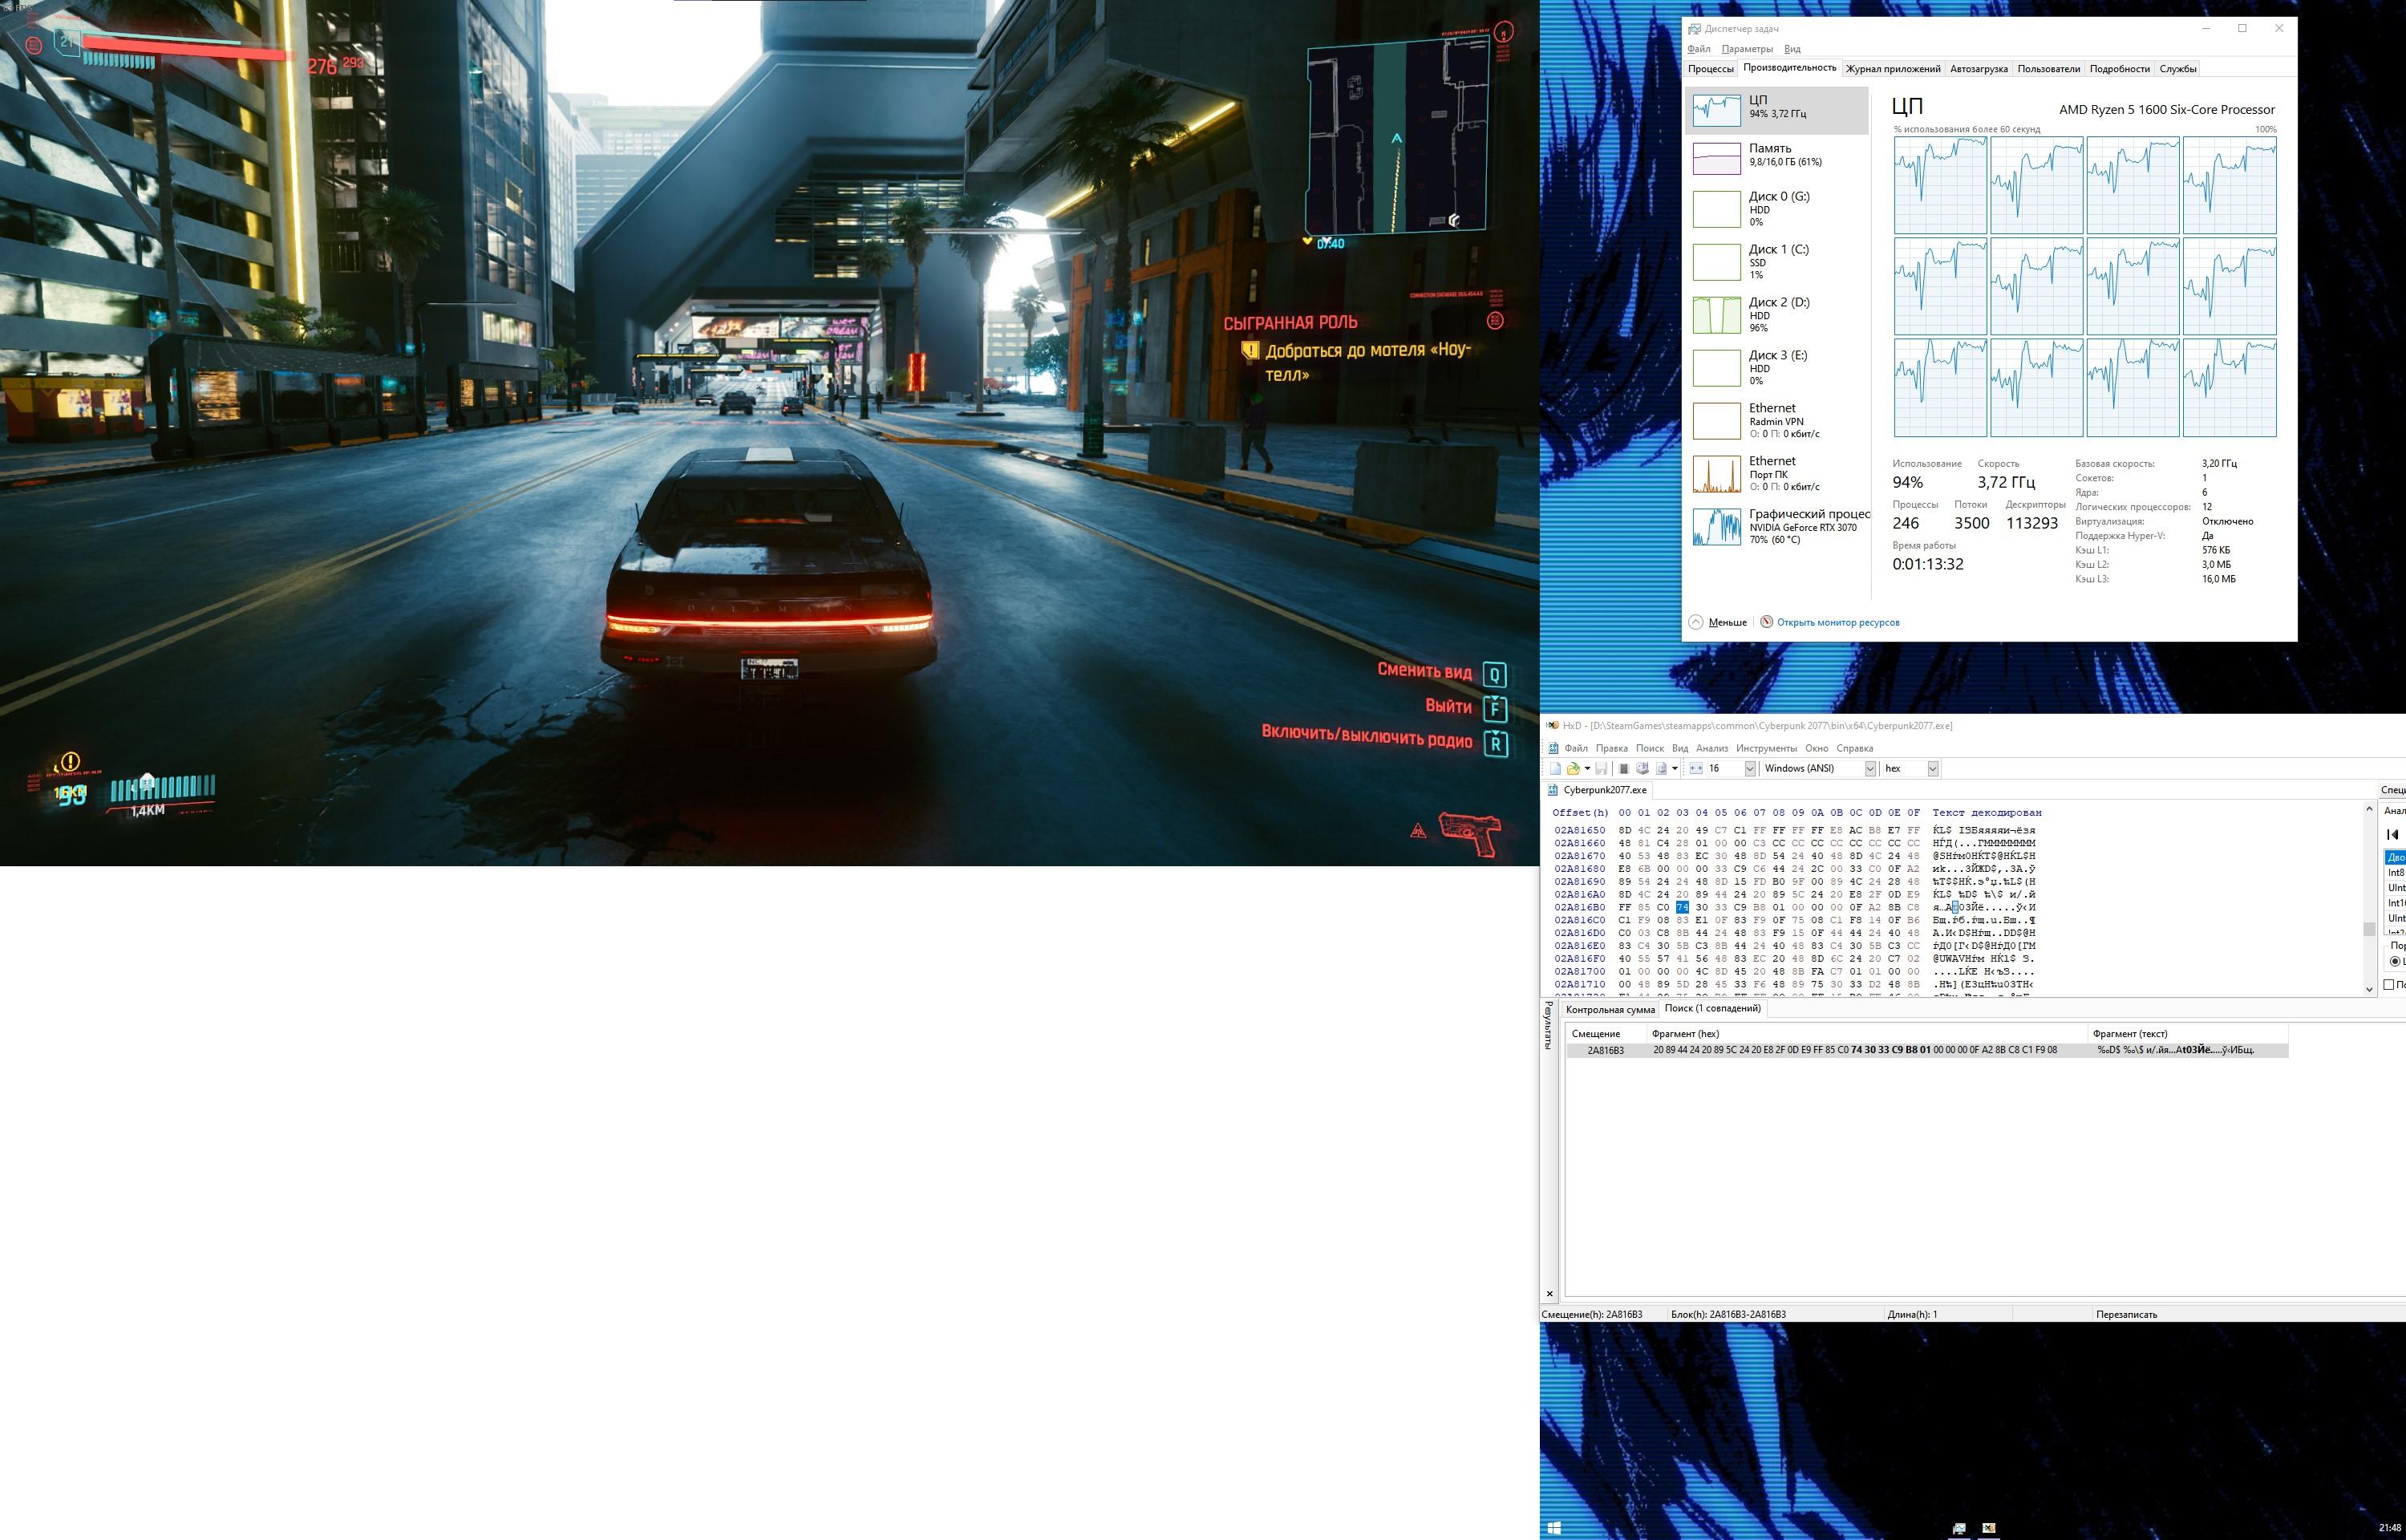Screen dimensions: 2406x1540
Task: Select the Ethernet Порт ПК entry
Action: (x=1777, y=473)
